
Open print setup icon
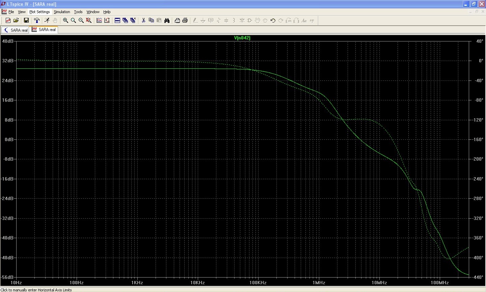(177, 21)
